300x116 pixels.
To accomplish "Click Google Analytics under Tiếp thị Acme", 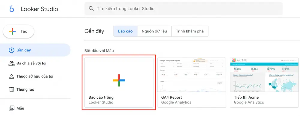I will point(249,102).
